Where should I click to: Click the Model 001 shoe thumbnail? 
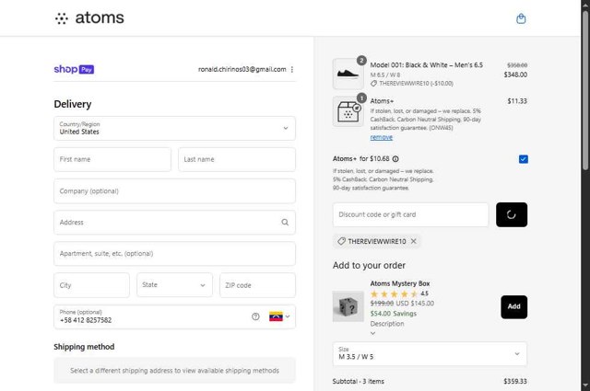pyautogui.click(x=348, y=74)
